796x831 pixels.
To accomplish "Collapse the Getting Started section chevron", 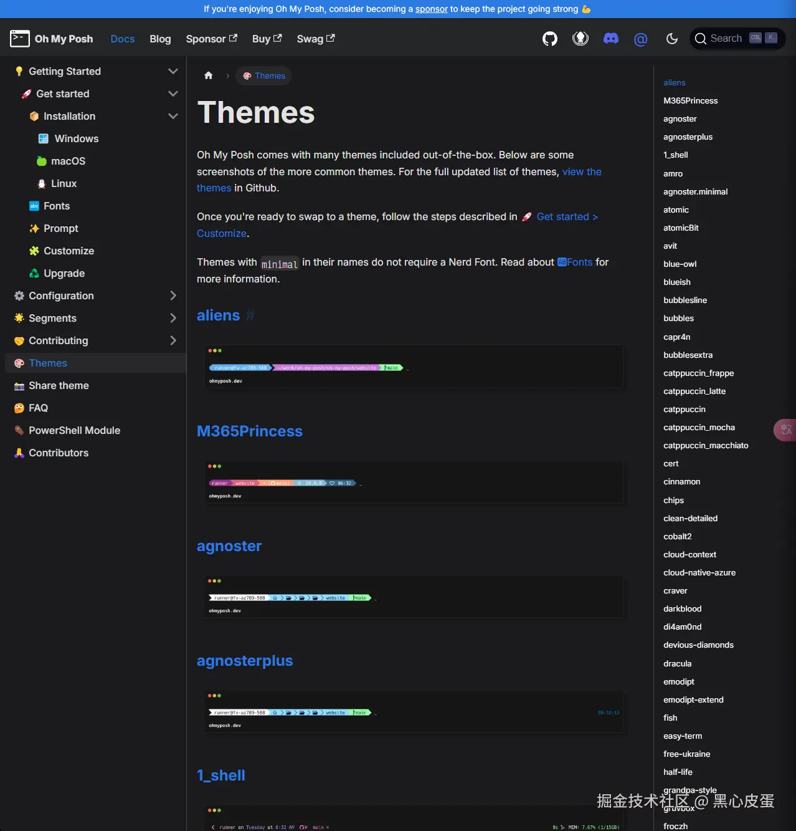I will (173, 71).
